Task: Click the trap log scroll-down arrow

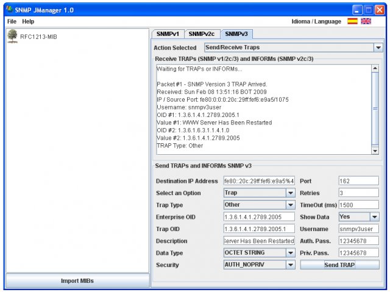Action: point(375,151)
